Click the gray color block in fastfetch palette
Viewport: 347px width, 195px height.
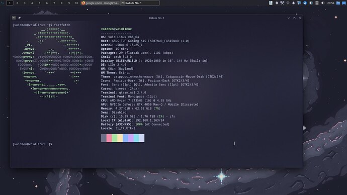pos(104,138)
